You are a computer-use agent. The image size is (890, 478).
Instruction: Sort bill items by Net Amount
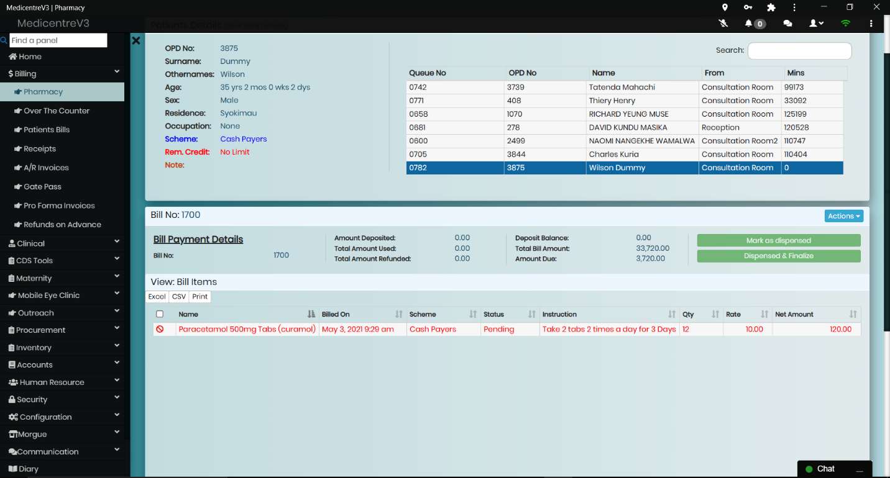click(x=816, y=314)
